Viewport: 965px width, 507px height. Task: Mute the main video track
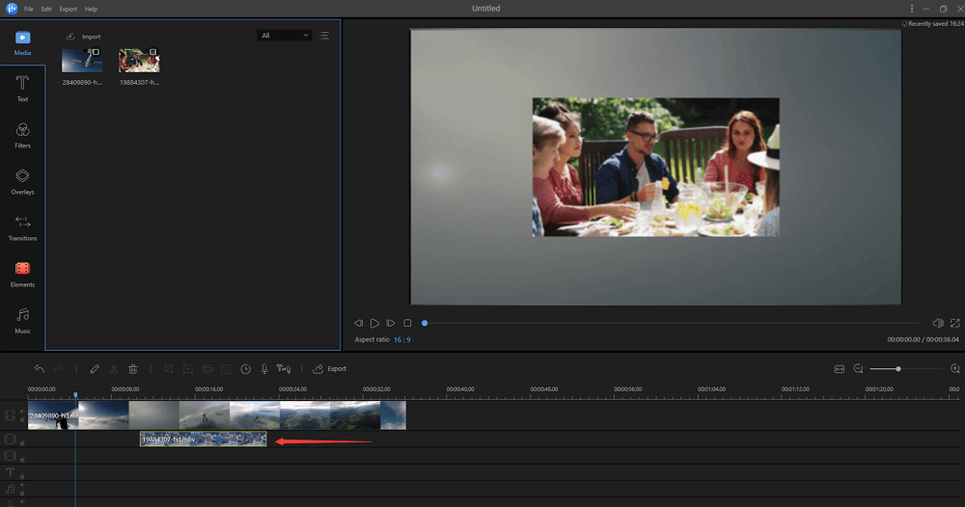22,411
